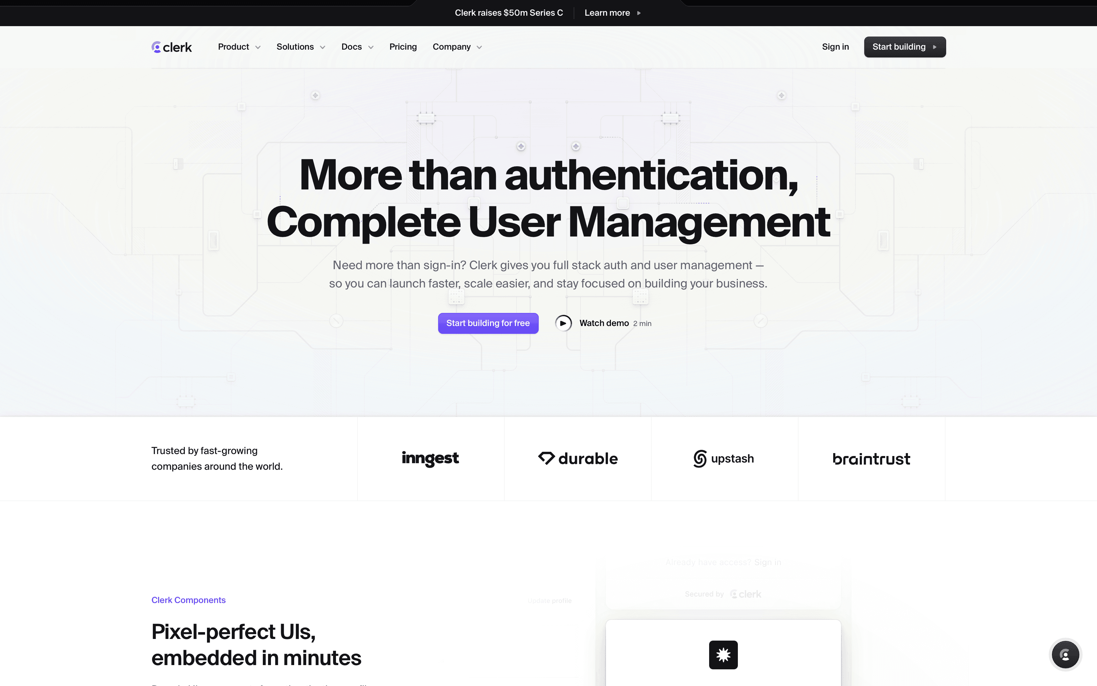The image size is (1097, 686).
Task: Go to the Pricing page
Action: (x=403, y=47)
